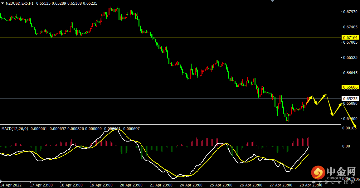Select the yellow 0.67164 price level tag
Viewport: 360px width, 188px height.
pyautogui.click(x=350, y=37)
